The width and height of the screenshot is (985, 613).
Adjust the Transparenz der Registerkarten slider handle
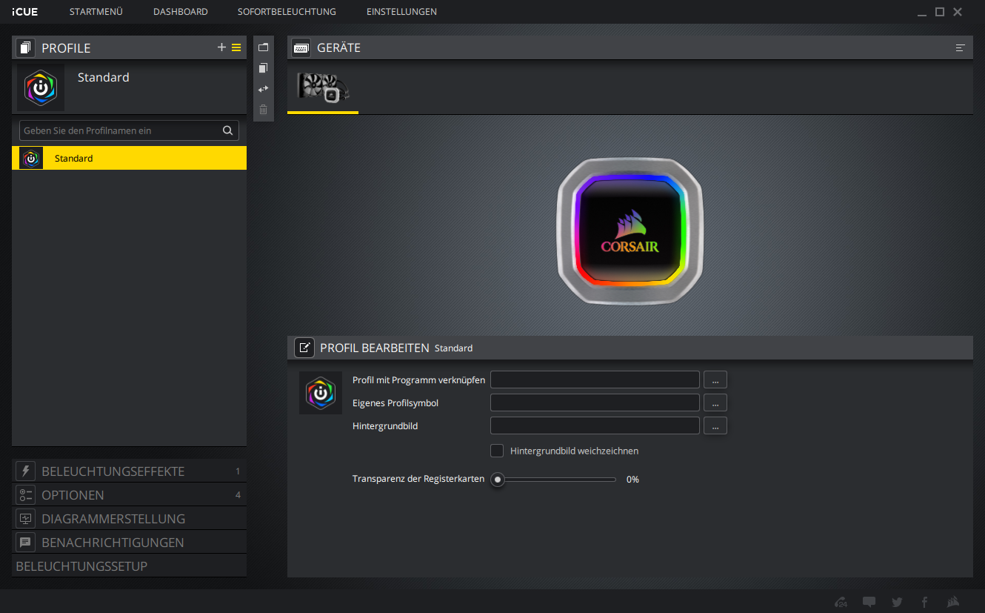click(498, 480)
